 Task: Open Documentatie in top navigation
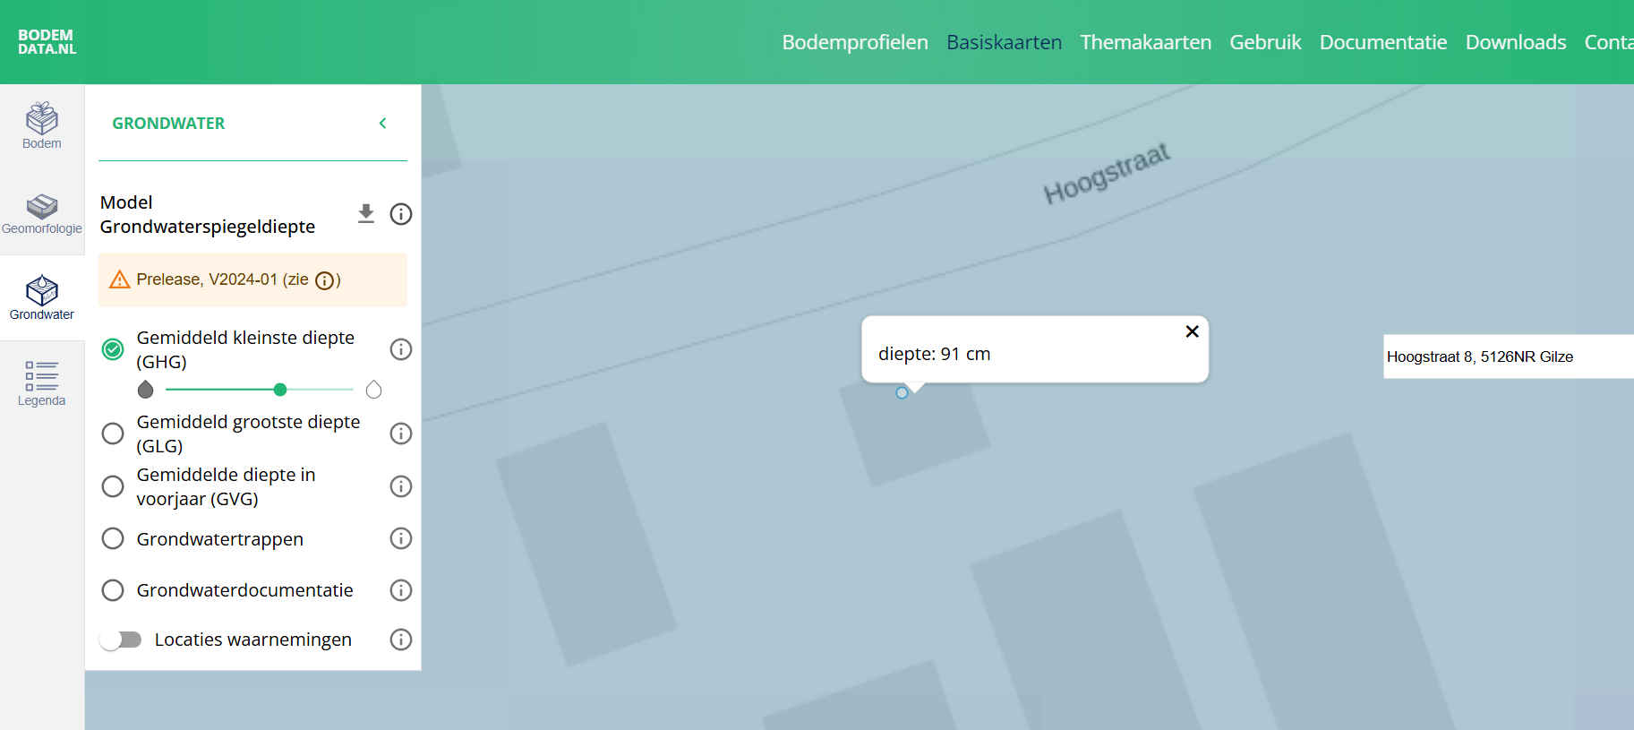(x=1382, y=42)
